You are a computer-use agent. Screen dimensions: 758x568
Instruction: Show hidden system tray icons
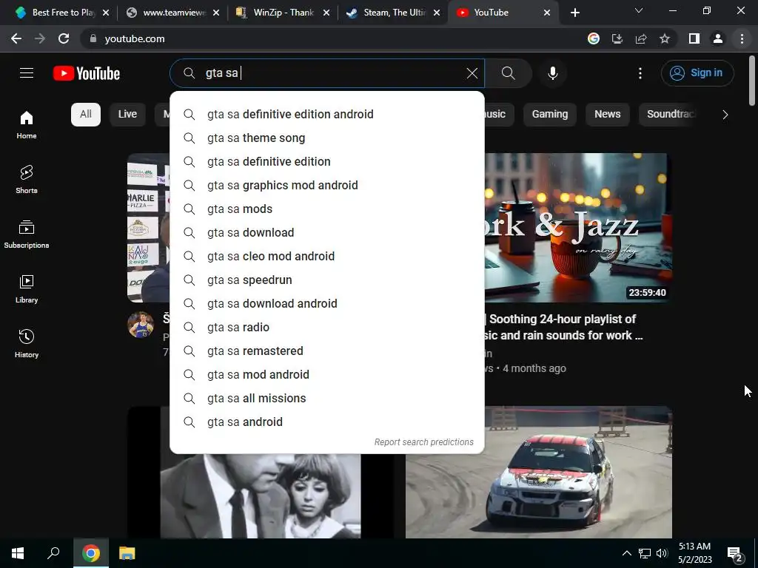click(626, 553)
